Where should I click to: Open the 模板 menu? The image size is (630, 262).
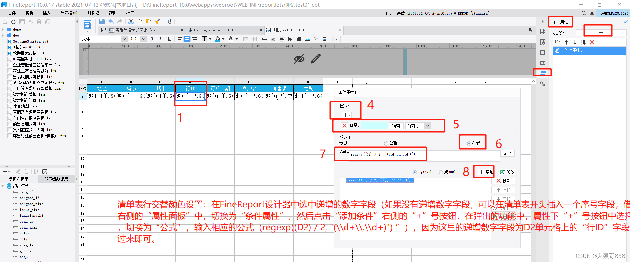29,13
